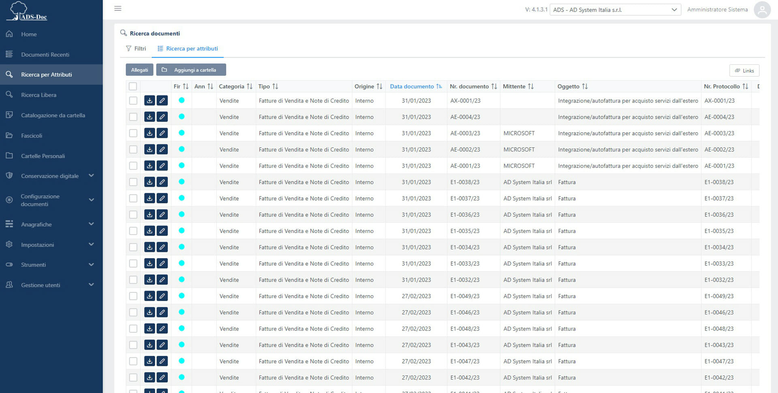Sort the Tipo column

tap(275, 86)
